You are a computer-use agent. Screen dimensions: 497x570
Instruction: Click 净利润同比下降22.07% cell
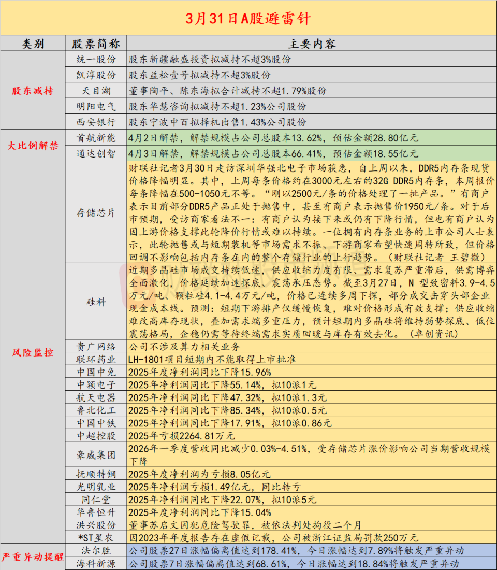[x=312, y=499]
